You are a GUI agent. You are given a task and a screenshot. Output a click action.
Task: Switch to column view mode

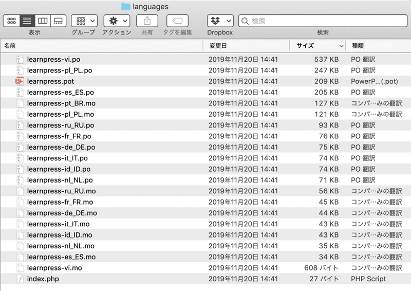43,21
